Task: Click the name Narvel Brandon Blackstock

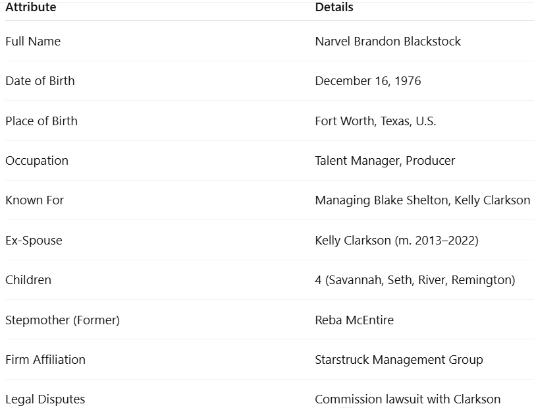Action: (x=388, y=42)
